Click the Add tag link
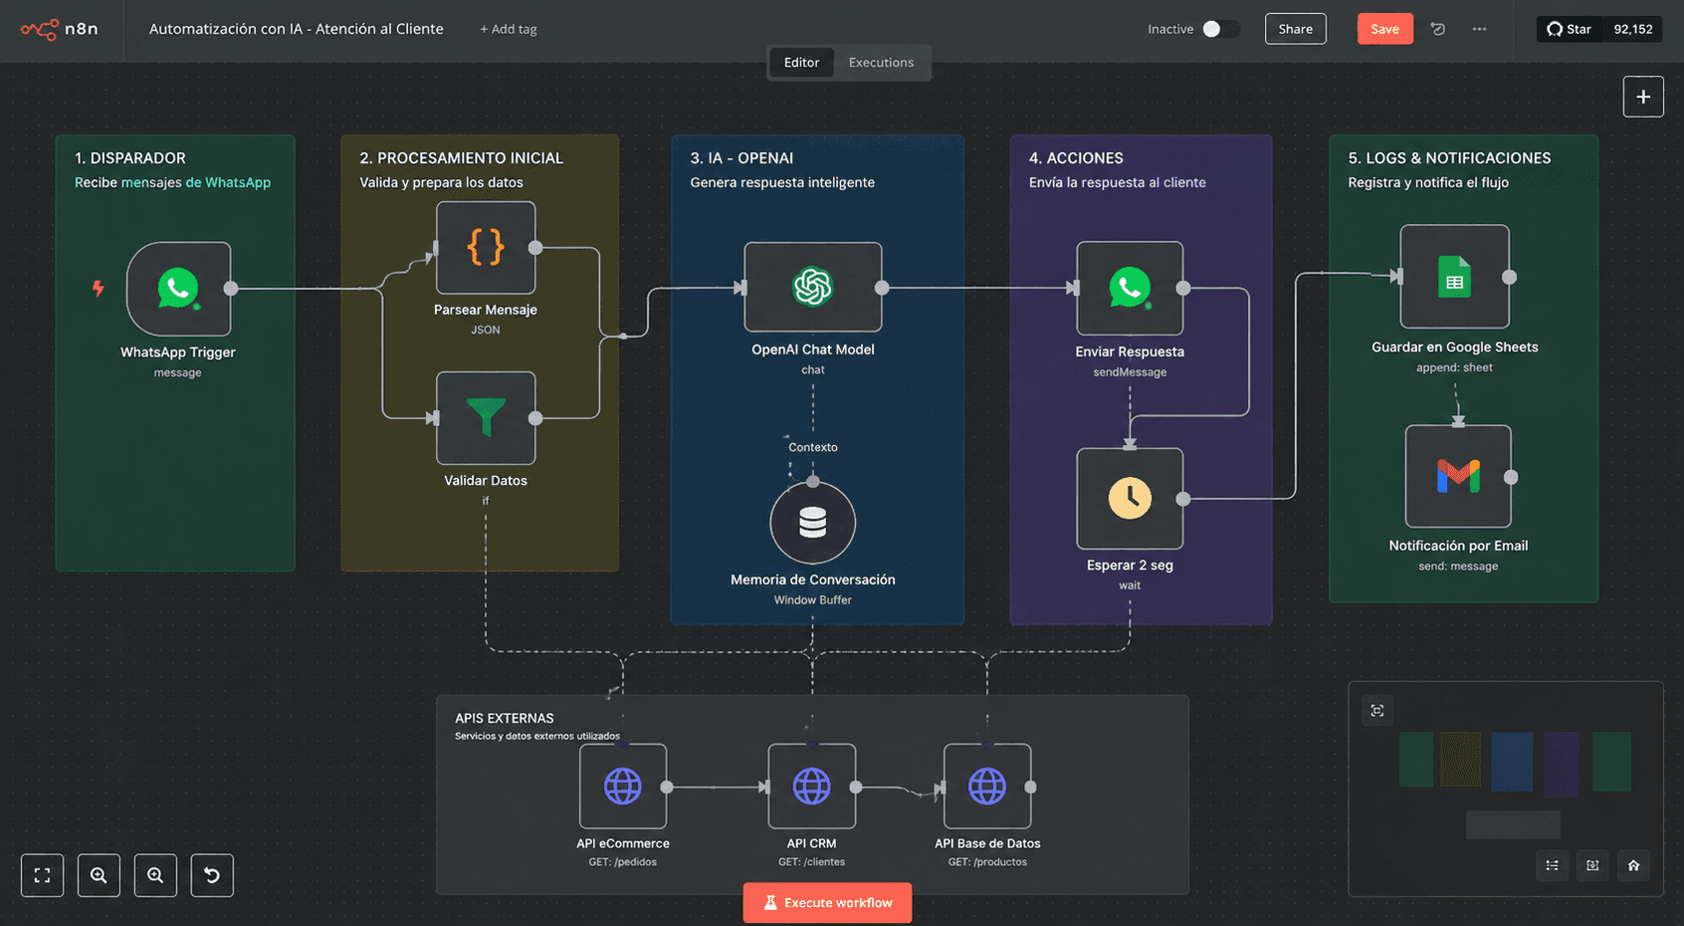 509,29
